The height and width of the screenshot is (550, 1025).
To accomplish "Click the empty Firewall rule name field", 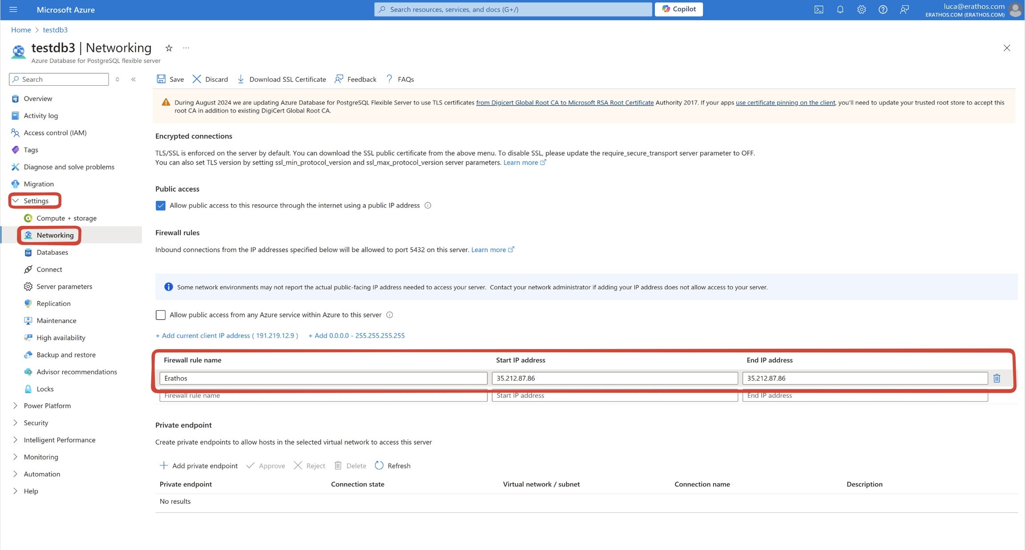I will click(x=323, y=396).
